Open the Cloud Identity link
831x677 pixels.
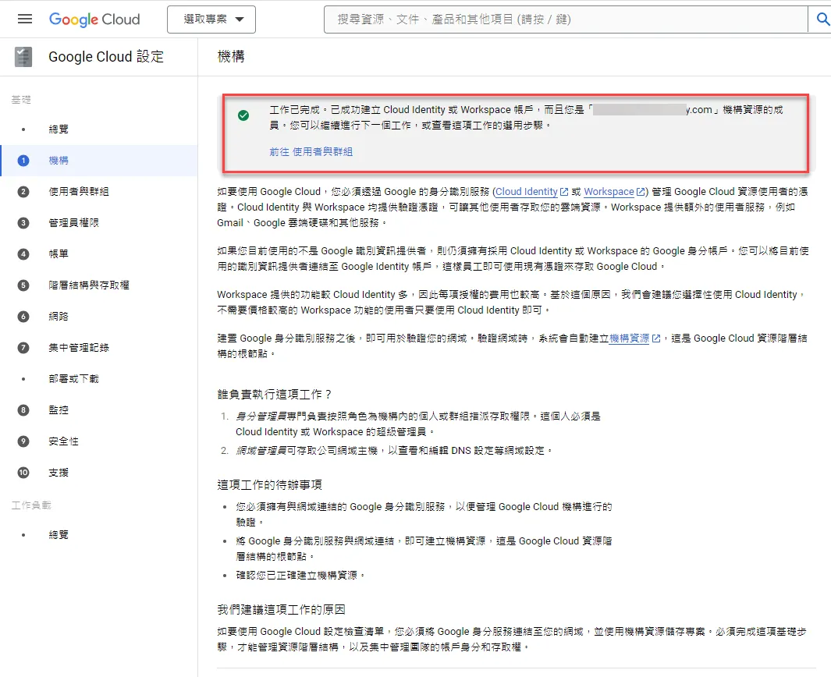pos(527,192)
